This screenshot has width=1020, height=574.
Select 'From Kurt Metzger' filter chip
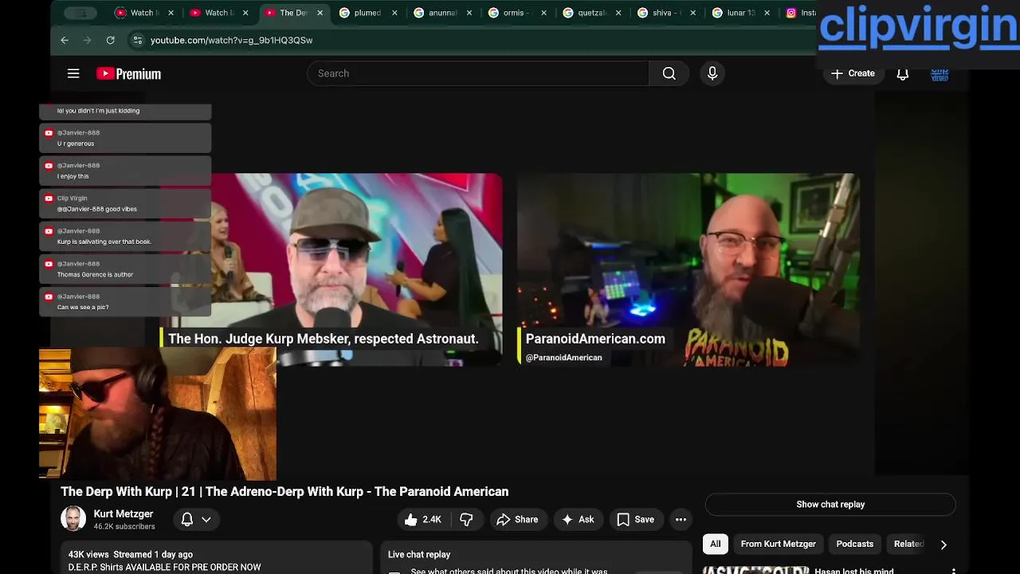point(779,544)
